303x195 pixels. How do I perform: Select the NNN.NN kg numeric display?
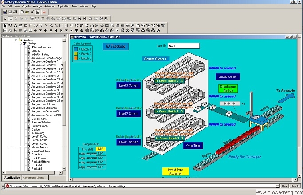point(230,103)
